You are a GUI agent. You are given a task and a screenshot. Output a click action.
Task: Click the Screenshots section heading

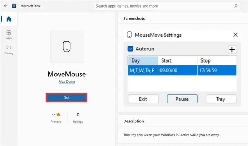pyautogui.click(x=134, y=19)
